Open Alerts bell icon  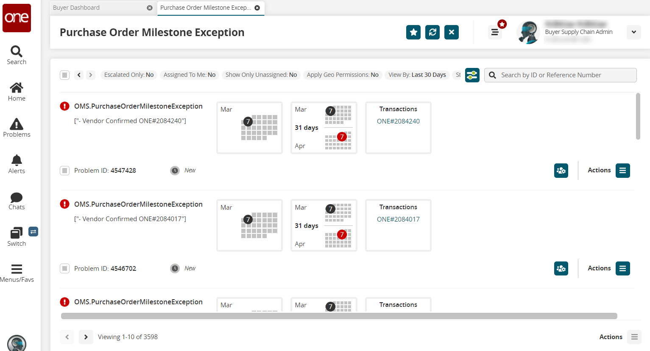point(17,164)
